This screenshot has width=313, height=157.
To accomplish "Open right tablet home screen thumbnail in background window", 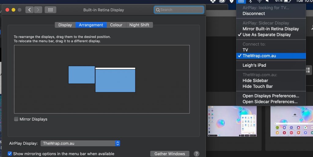I will (292, 121).
